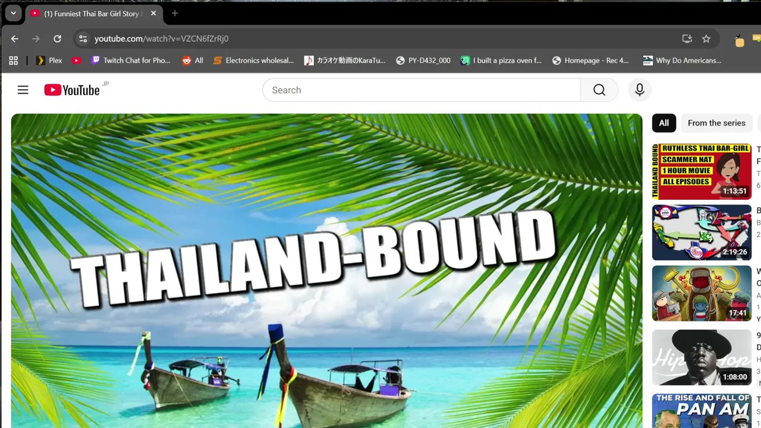Select the From the series chip
This screenshot has width=761, height=428.
[716, 123]
